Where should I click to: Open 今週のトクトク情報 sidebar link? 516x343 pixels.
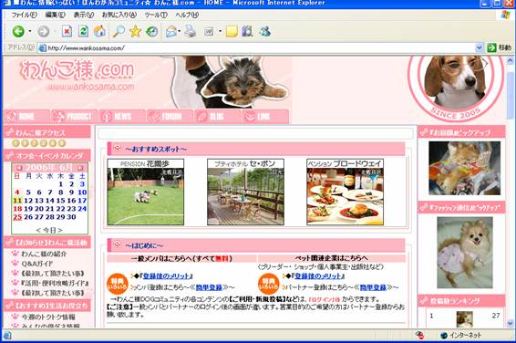(48, 317)
